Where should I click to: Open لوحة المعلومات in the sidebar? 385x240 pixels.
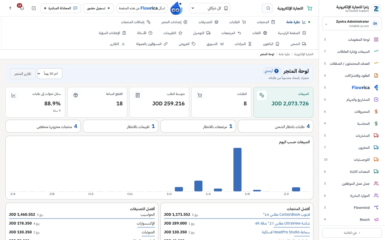352,39
